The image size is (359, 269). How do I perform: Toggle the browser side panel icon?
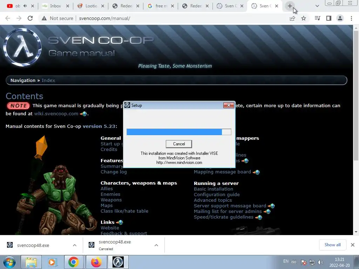coord(329,18)
